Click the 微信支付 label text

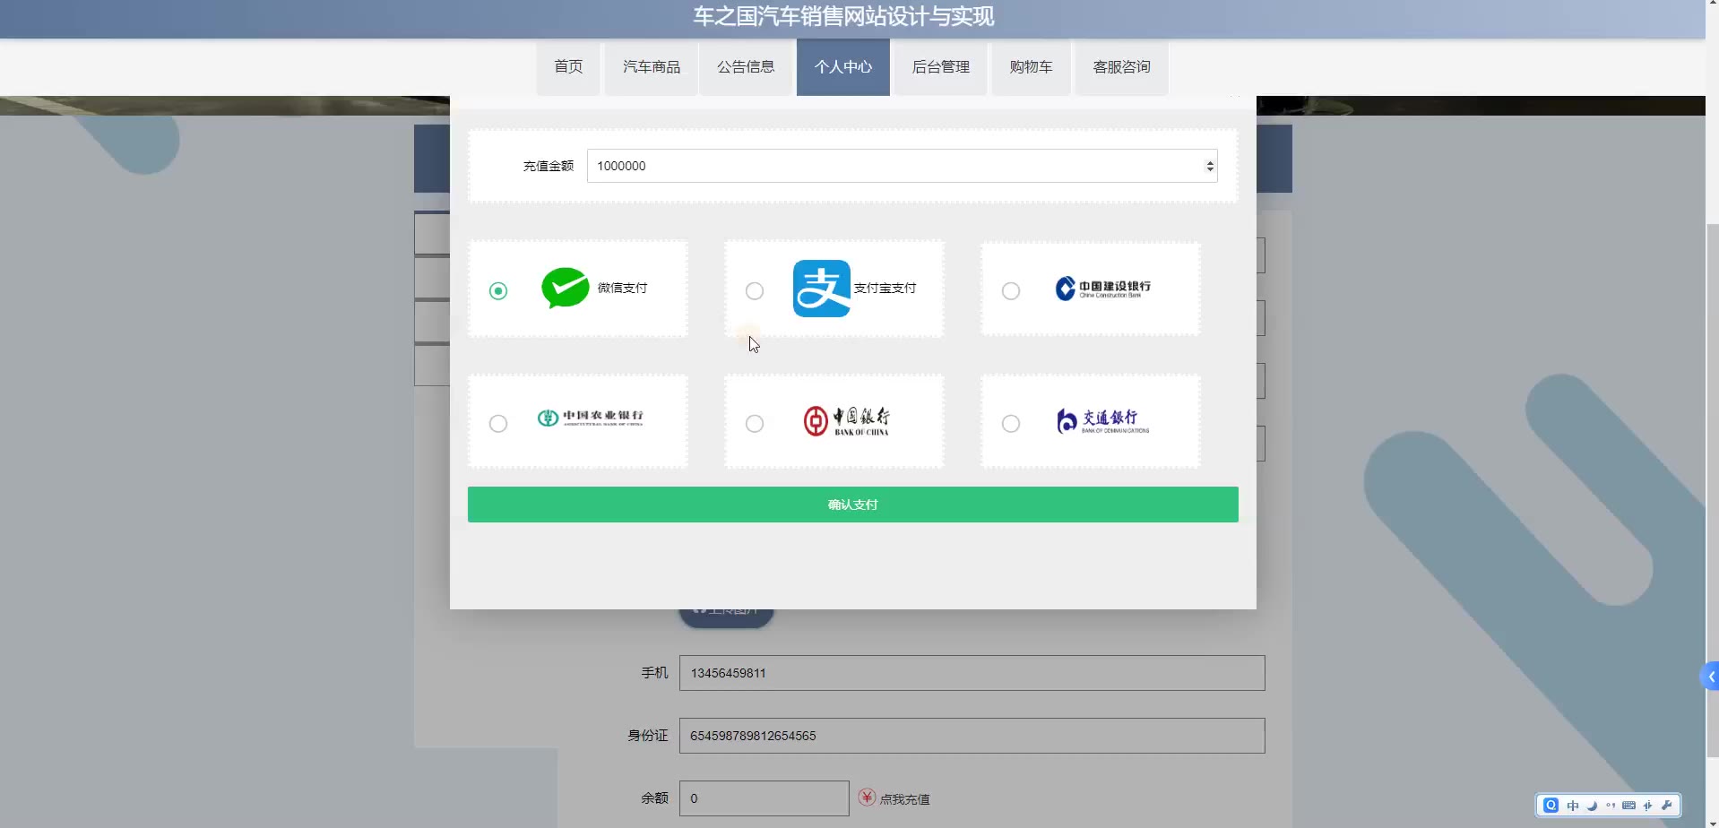coord(622,288)
